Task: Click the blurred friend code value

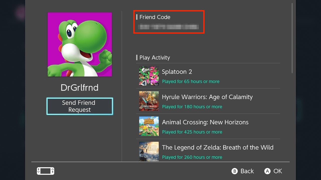Action: (x=169, y=26)
